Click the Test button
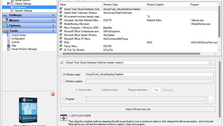The image size is (224, 126). pyautogui.click(x=156, y=90)
